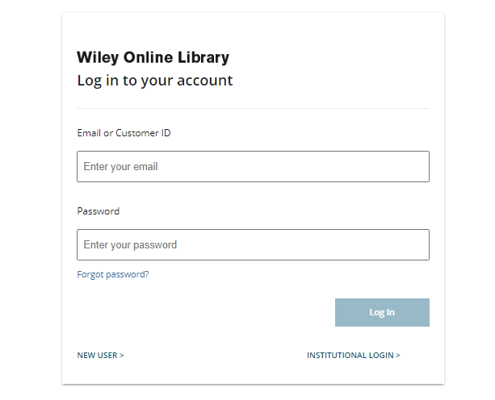
Task: Click the "Enter your email" placeholder text
Action: (x=120, y=167)
